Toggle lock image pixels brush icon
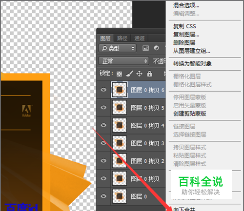 (x=129, y=74)
